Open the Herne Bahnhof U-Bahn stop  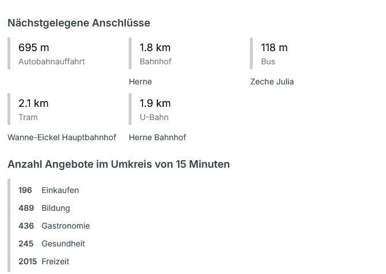click(x=157, y=137)
